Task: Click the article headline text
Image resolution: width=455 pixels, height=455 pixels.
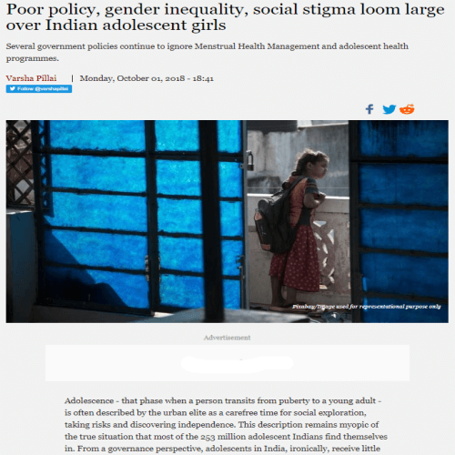Action: tap(225, 17)
